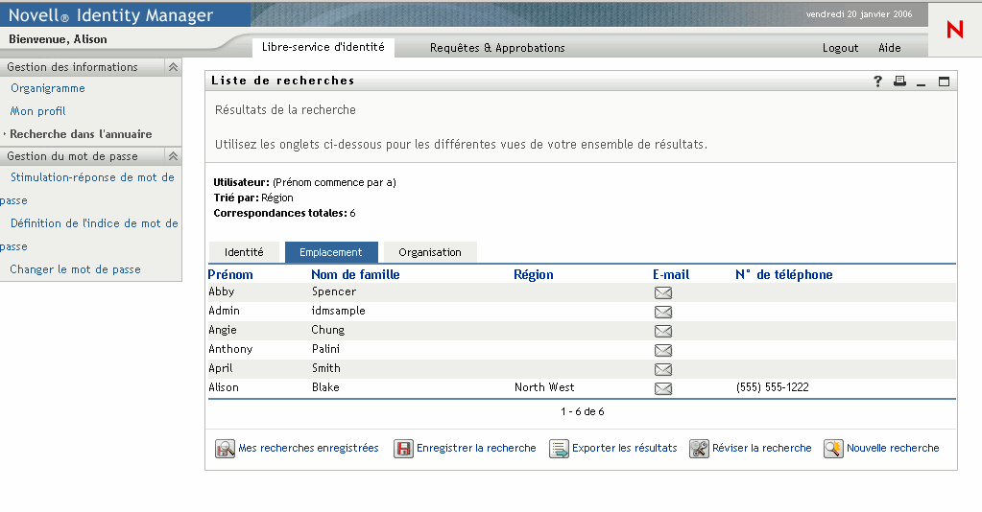Sort by N° de téléphone header
Screen dimensions: 982x512
tap(783, 274)
